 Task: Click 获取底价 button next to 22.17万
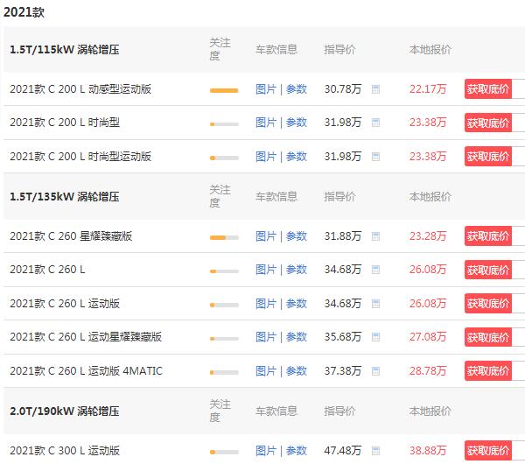488,89
